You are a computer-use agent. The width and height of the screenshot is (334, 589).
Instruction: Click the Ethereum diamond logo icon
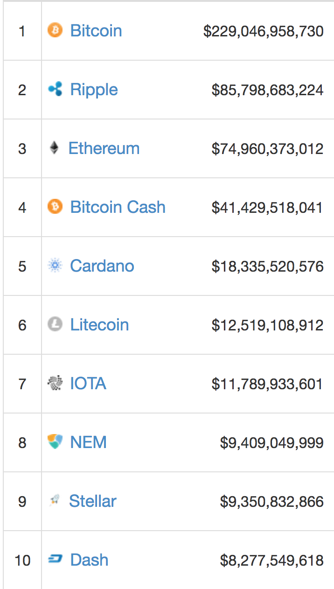pyautogui.click(x=54, y=148)
